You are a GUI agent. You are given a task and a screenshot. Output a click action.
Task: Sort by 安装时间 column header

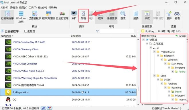(x=91, y=36)
